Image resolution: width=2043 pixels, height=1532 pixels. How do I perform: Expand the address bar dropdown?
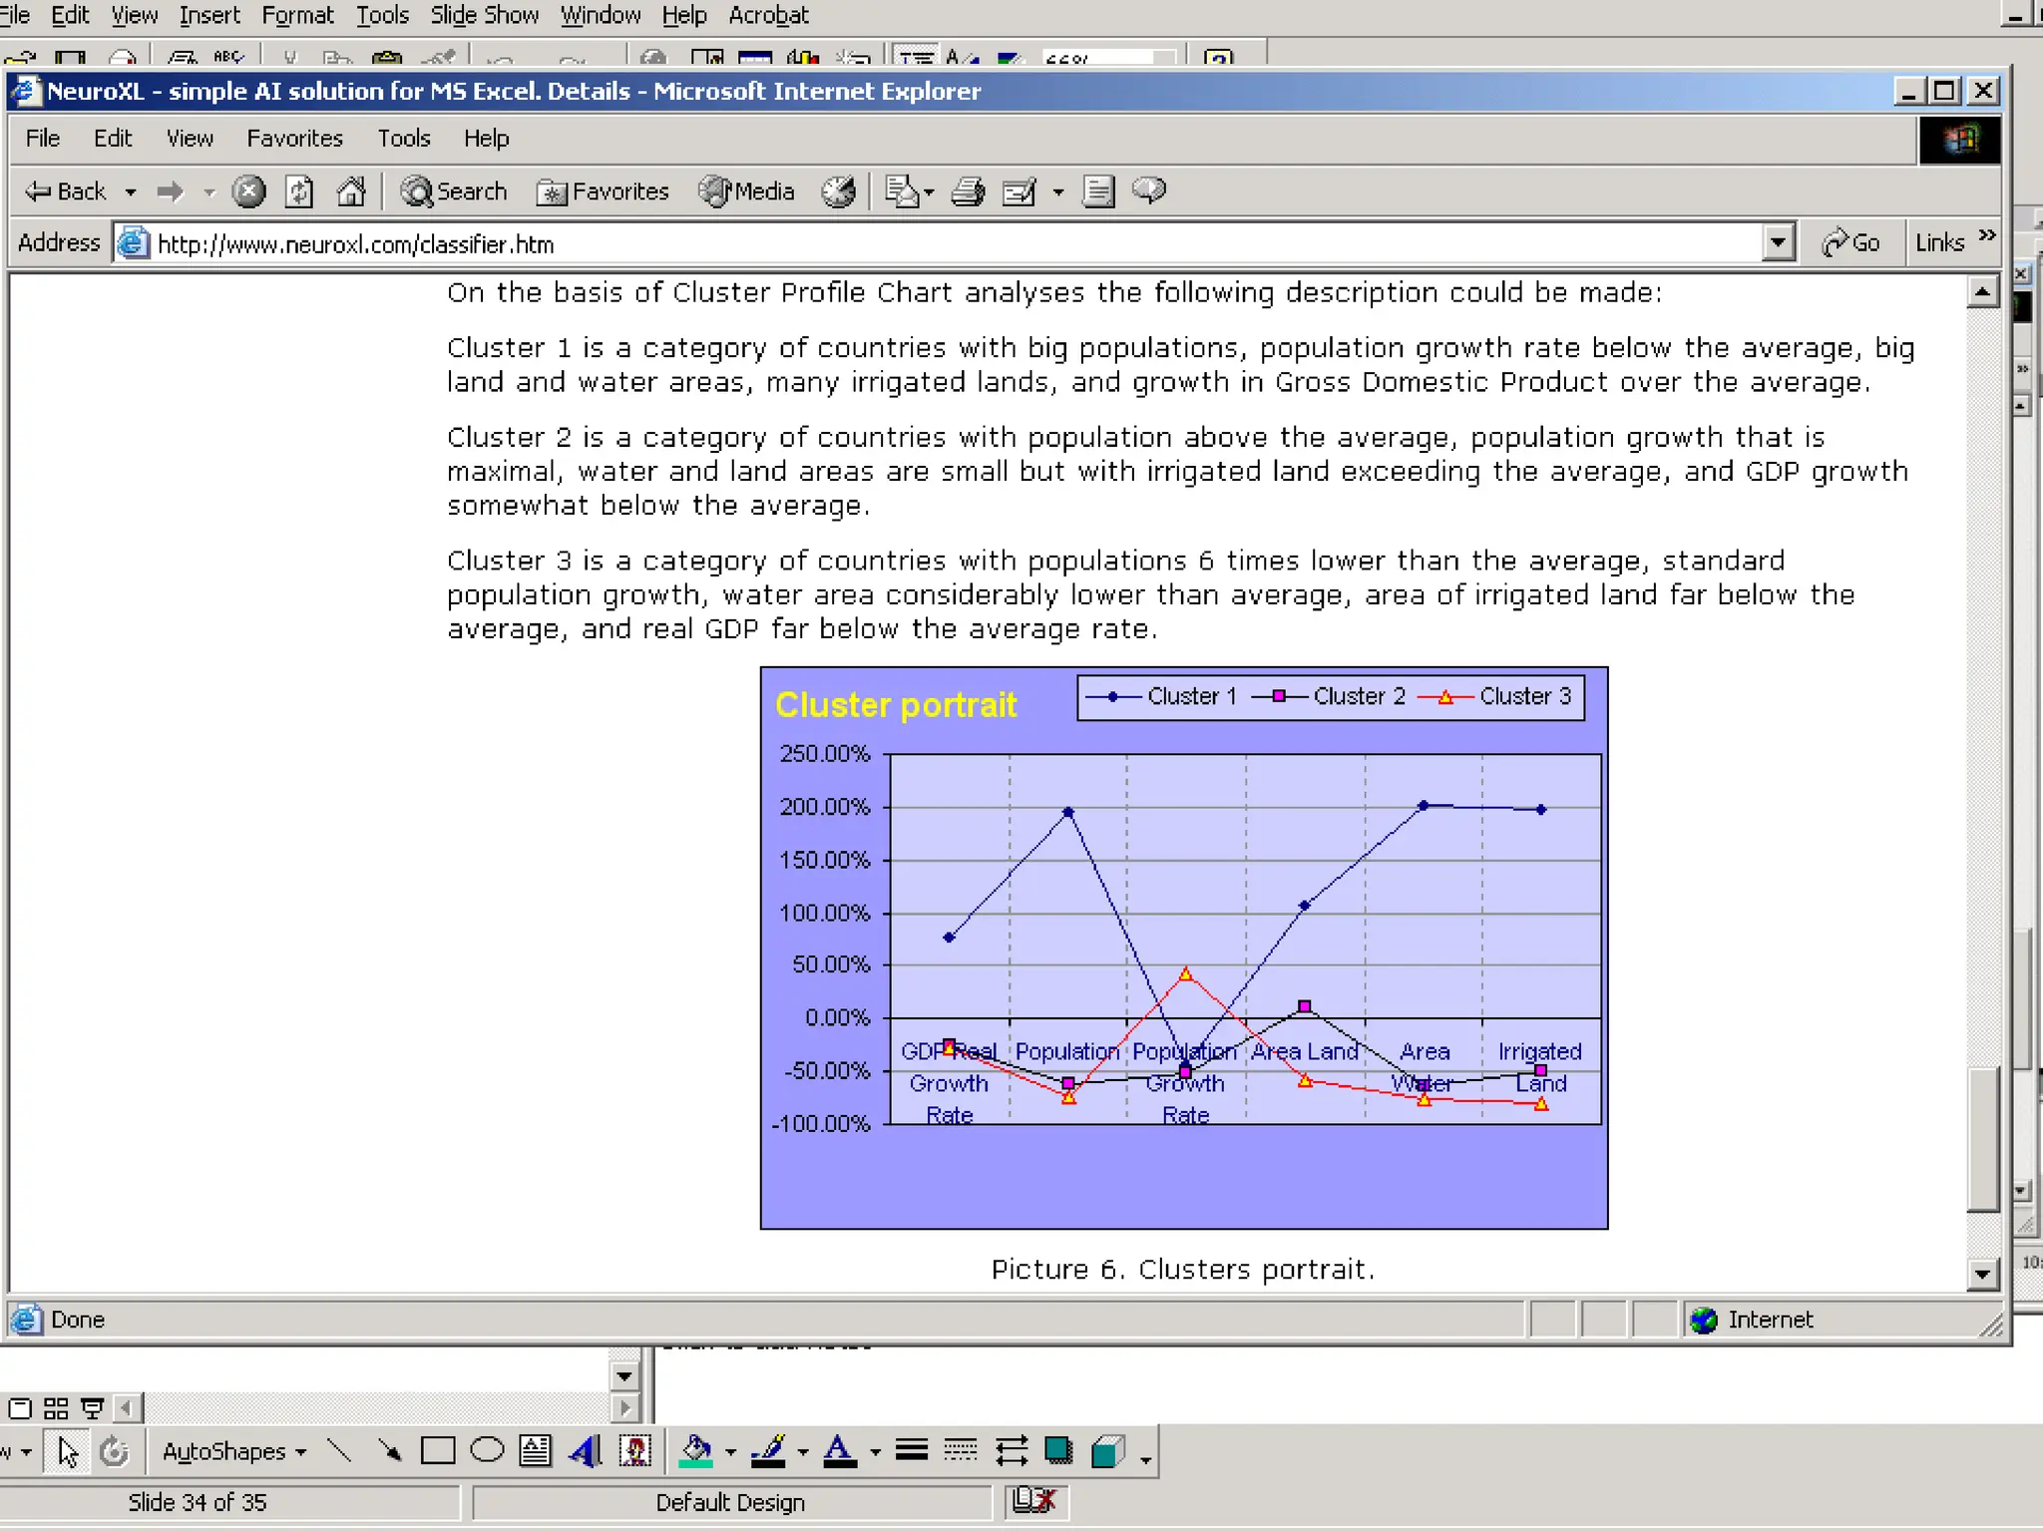tap(1778, 242)
